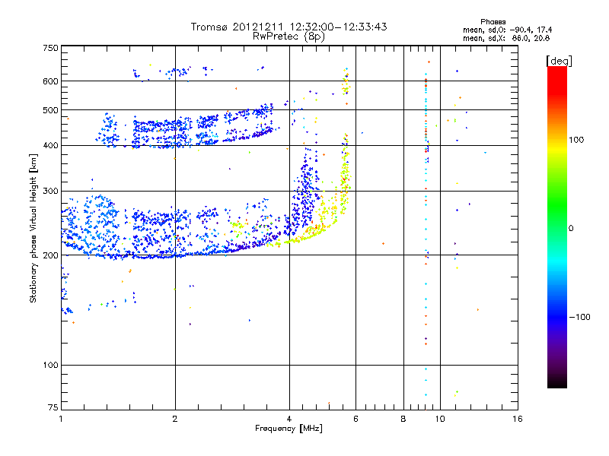Screen dimensions: 609x456
Task: Select the RwPretec (8p) subtitle
Action: pyautogui.click(x=289, y=36)
